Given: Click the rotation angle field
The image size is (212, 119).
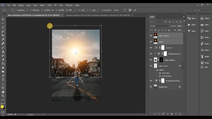Looking at the screenshot, I should pyautogui.click(x=72, y=10).
